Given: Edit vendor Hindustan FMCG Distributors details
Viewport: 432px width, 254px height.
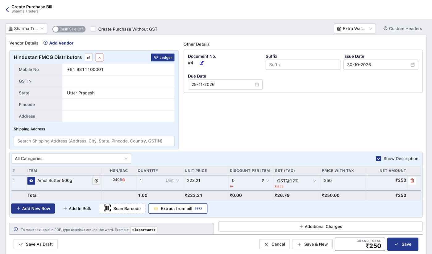Looking at the screenshot, I should coord(89,57).
